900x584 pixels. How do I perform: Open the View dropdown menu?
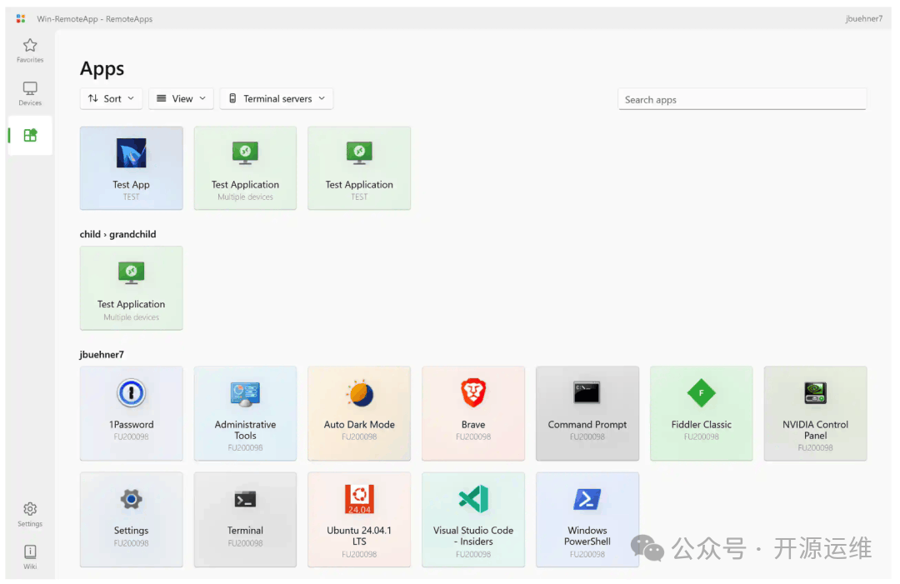[x=181, y=98]
